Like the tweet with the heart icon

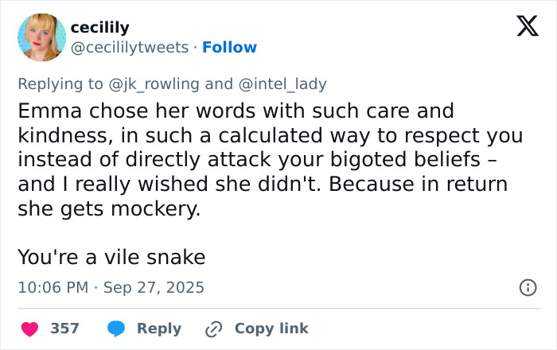[29, 329]
